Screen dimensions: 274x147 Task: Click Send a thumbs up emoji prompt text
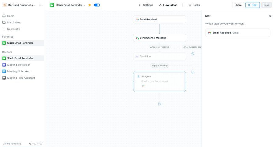[x=155, y=81]
